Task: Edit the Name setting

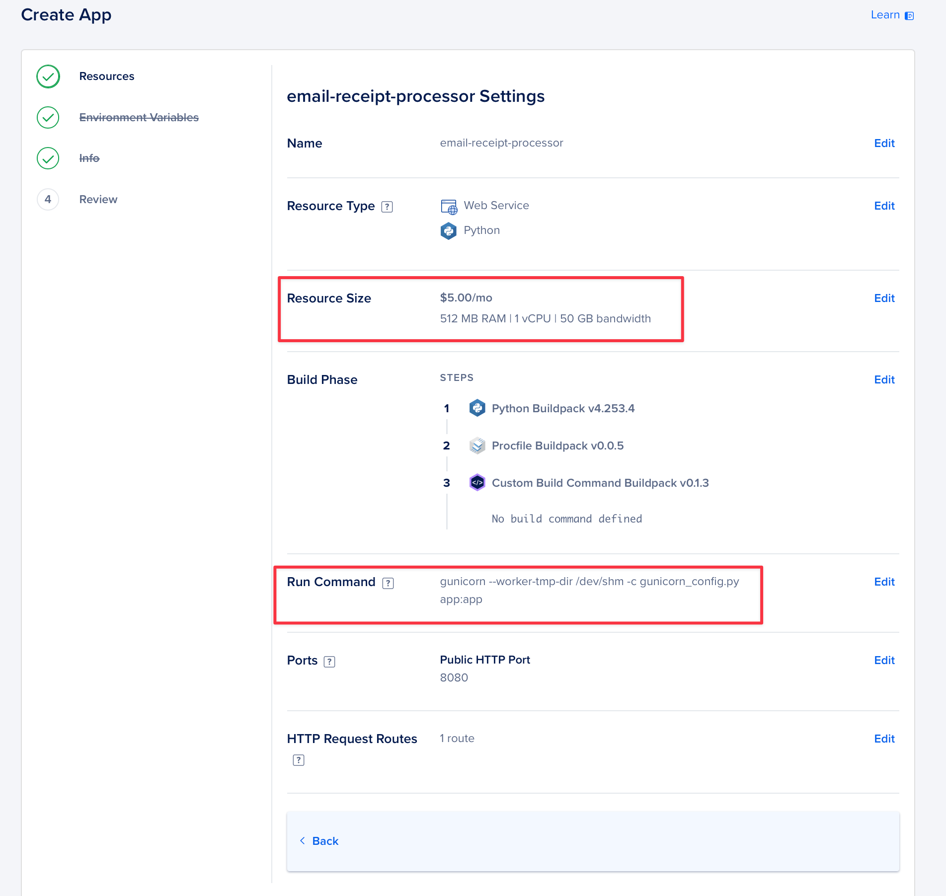Action: [884, 143]
